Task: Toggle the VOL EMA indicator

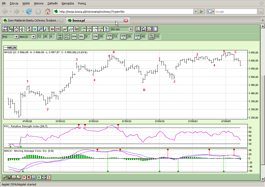Action: pos(151,37)
